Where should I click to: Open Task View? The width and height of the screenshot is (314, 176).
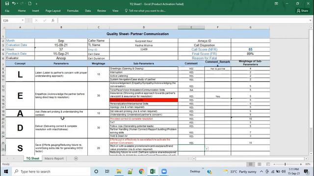click(x=107, y=172)
